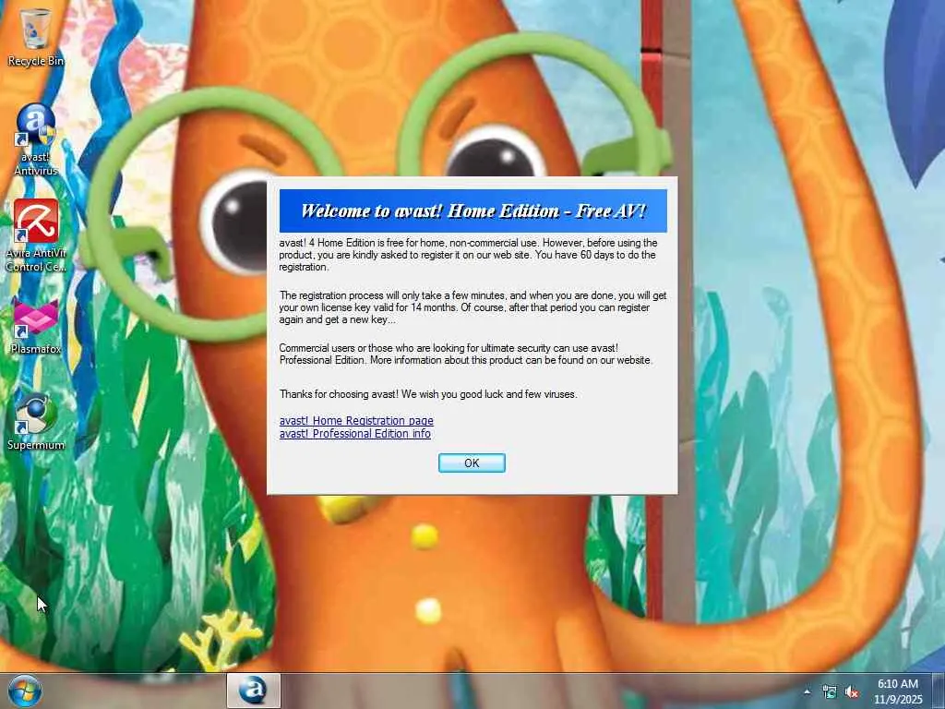Open the avast! Professional Edition info link
The width and height of the screenshot is (945, 709).
pos(355,434)
